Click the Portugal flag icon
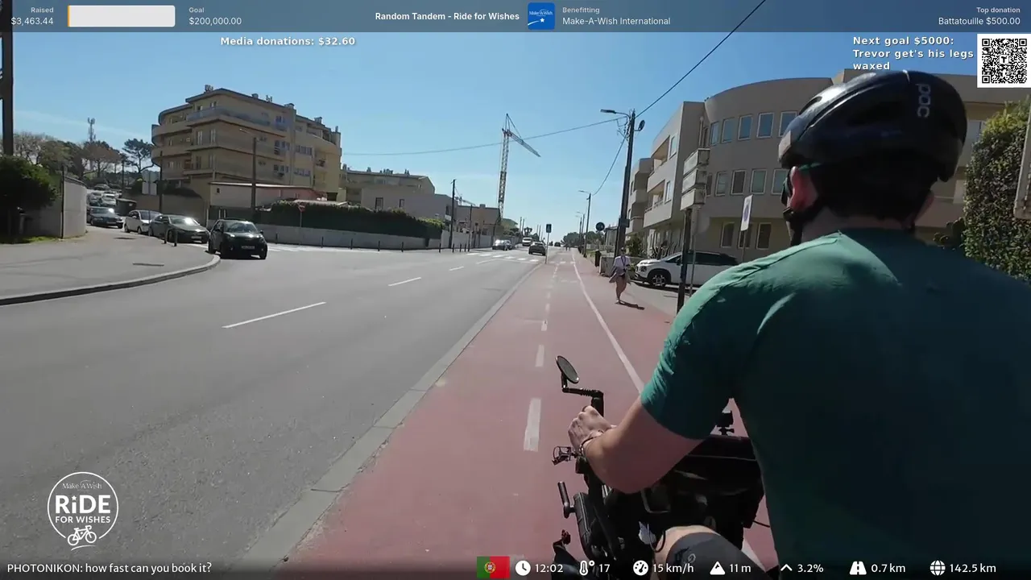 tap(493, 568)
